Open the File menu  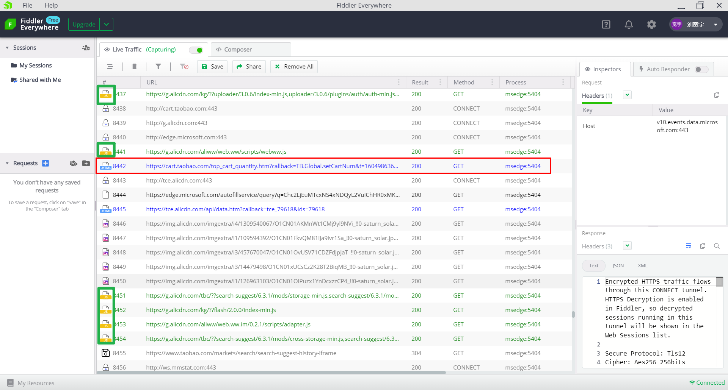(27, 5)
